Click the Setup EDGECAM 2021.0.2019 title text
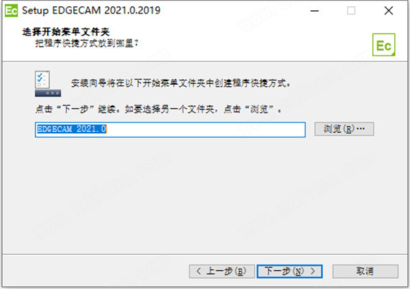Image resolution: width=410 pixels, height=289 pixels. pyautogui.click(x=91, y=10)
